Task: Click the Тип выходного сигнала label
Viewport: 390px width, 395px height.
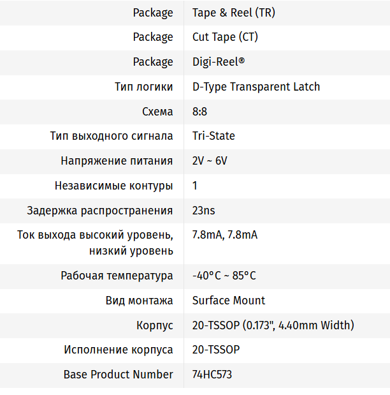Action: 112,136
